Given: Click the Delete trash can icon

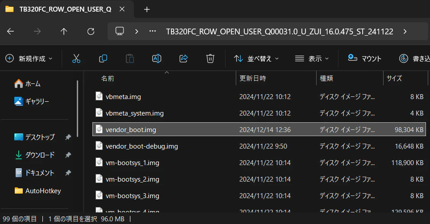Looking at the screenshot, I should [x=210, y=58].
